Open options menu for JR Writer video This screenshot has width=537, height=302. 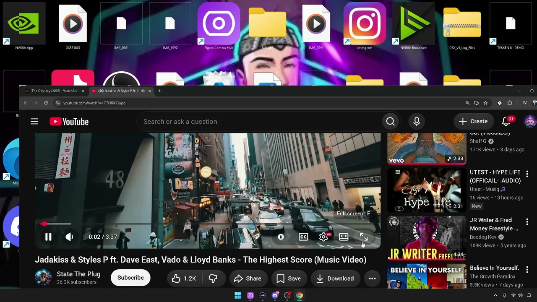click(x=527, y=221)
